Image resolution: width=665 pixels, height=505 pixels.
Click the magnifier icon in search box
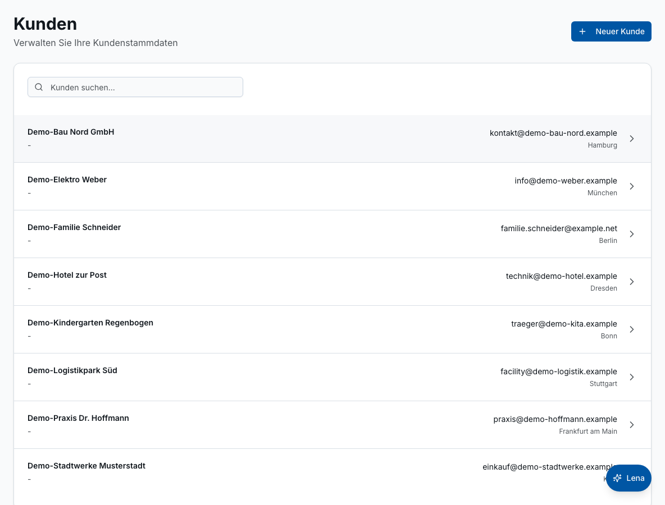[39, 87]
